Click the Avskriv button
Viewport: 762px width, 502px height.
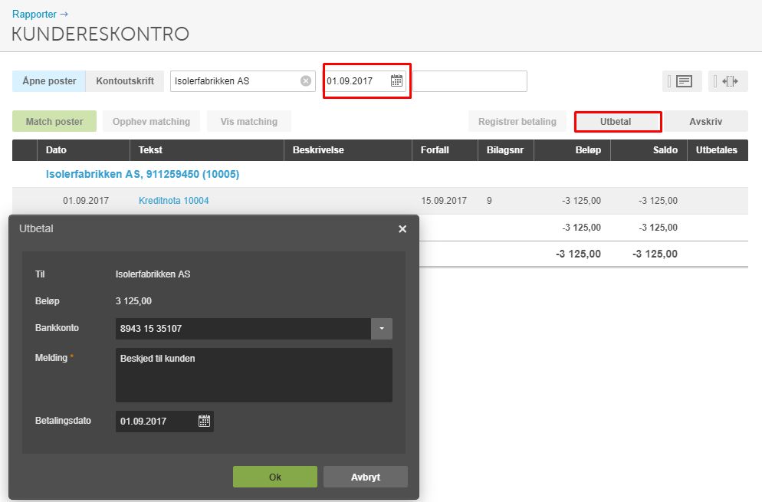[705, 122]
